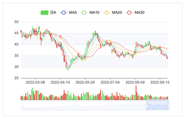
Task: Click the MA30 marker at 2022-04-15
Action: pyautogui.click(x=60, y=36)
